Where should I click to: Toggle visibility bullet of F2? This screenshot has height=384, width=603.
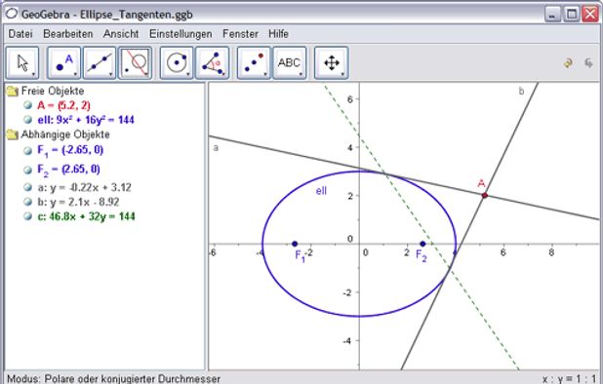tap(27, 170)
